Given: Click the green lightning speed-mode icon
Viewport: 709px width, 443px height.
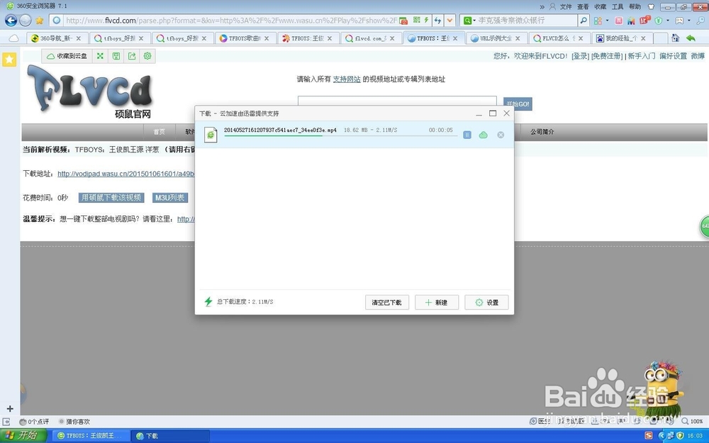Looking at the screenshot, I should 426,21.
